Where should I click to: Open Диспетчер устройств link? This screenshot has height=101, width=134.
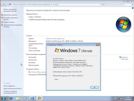coord(10,15)
